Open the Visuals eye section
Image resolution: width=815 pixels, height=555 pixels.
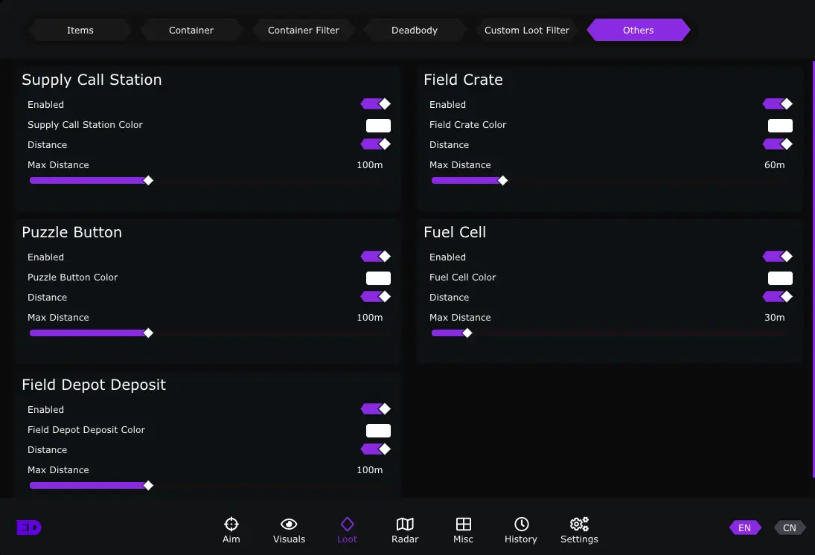click(289, 530)
